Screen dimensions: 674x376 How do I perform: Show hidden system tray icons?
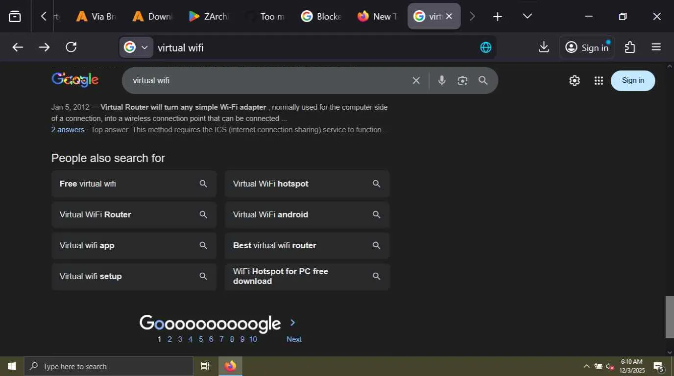586,366
